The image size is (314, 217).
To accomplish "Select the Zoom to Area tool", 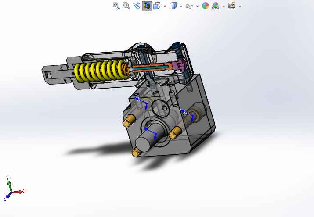I will pos(126,6).
